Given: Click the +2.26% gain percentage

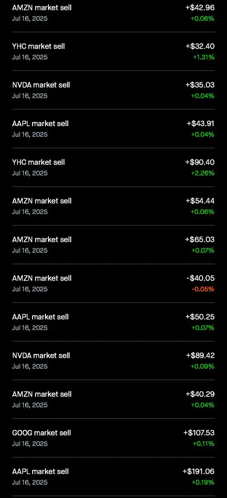Looking at the screenshot, I should click(x=202, y=173).
